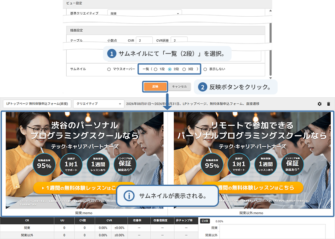This screenshot has width=335, height=239.
Task: Click the 関東:memo thumbnail image
Action: click(85, 160)
